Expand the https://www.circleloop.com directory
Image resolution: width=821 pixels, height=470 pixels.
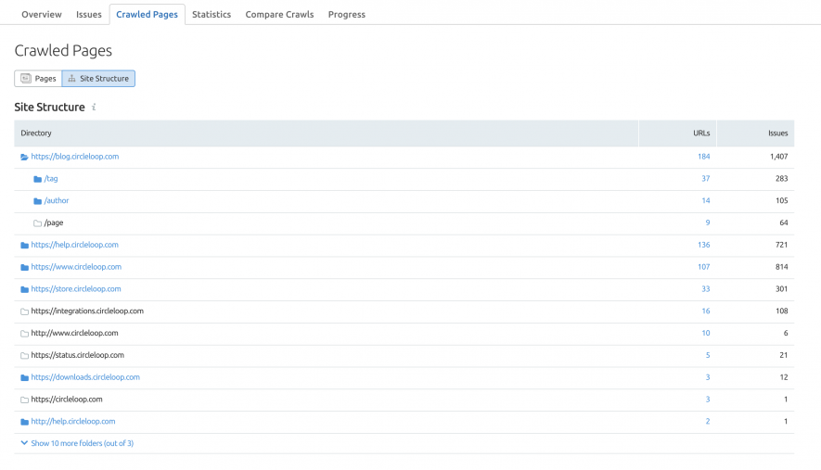[76, 267]
